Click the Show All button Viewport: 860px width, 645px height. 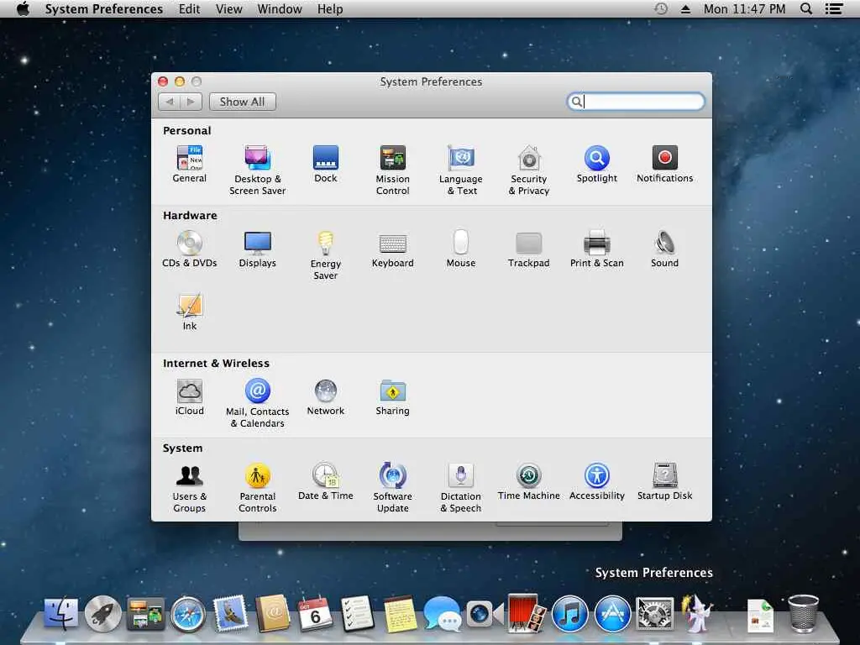point(242,102)
